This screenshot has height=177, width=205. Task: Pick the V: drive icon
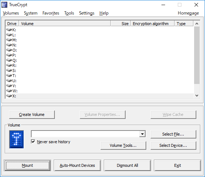[x=9, y=86]
